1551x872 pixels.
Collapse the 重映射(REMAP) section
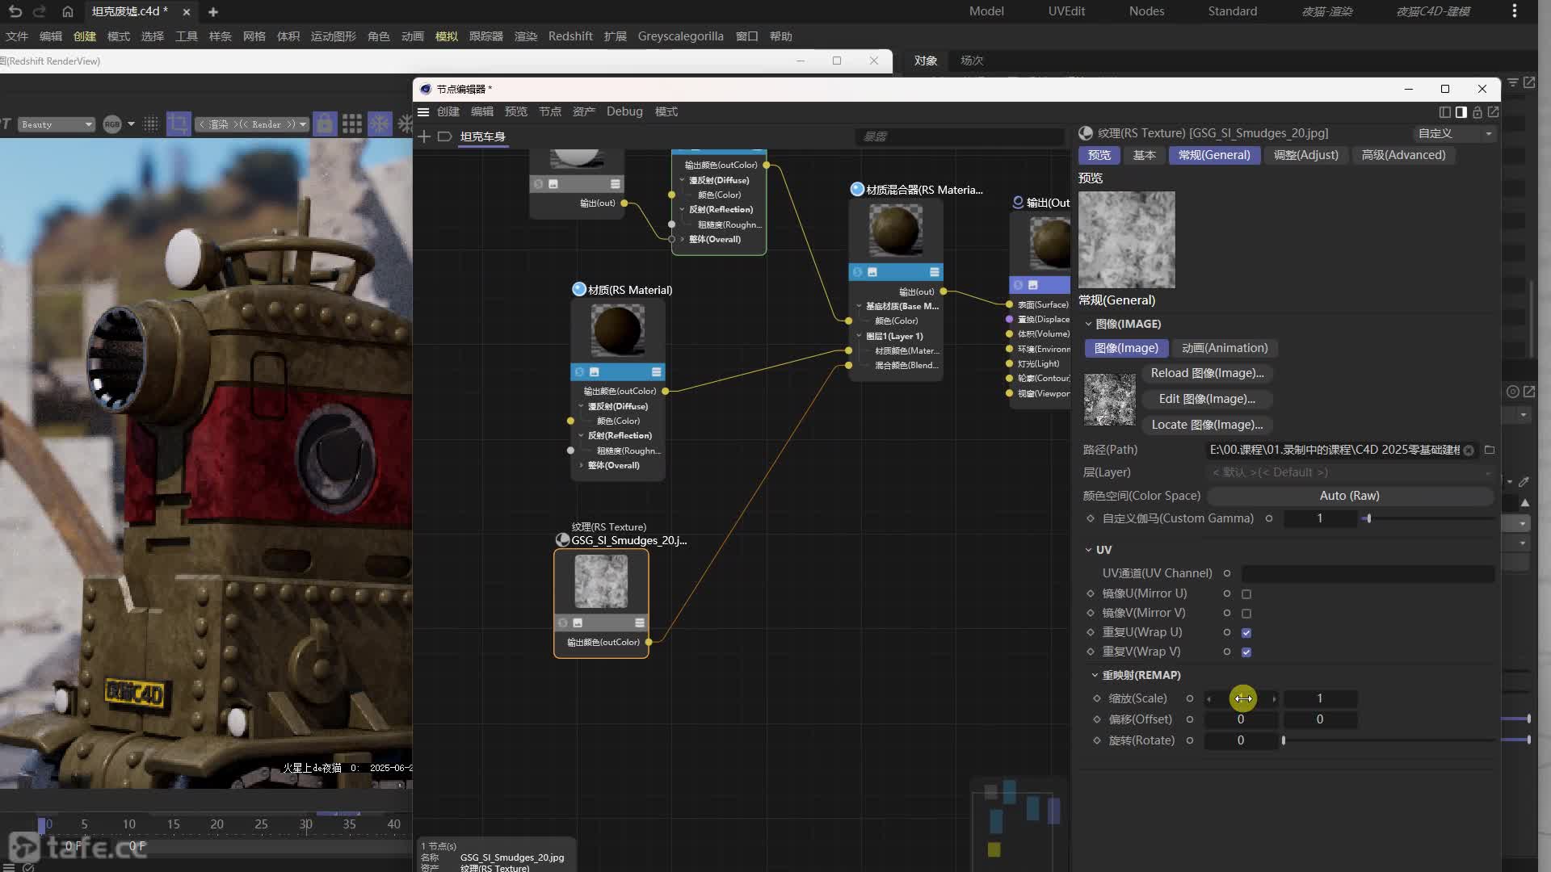[x=1095, y=675]
